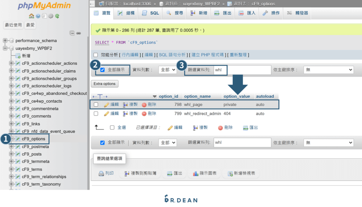Click the blue circular icon beside the home icon
Image resolution: width=362 pixels, height=207 pixels.
coord(38,16)
